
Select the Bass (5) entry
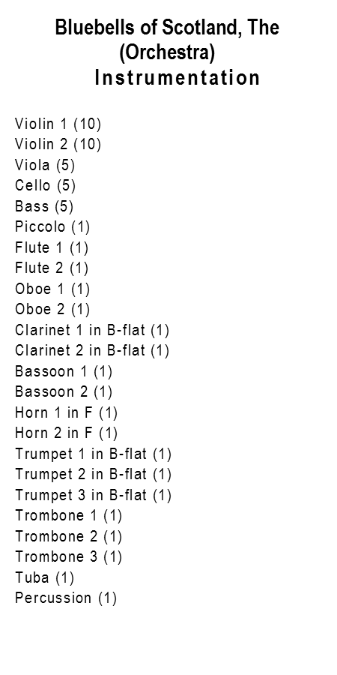click(44, 205)
